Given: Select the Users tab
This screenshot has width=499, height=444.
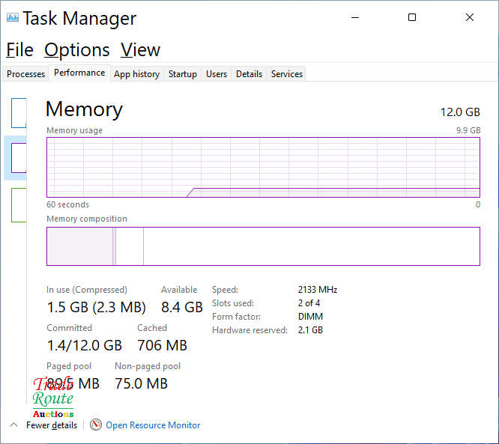Looking at the screenshot, I should [x=217, y=74].
